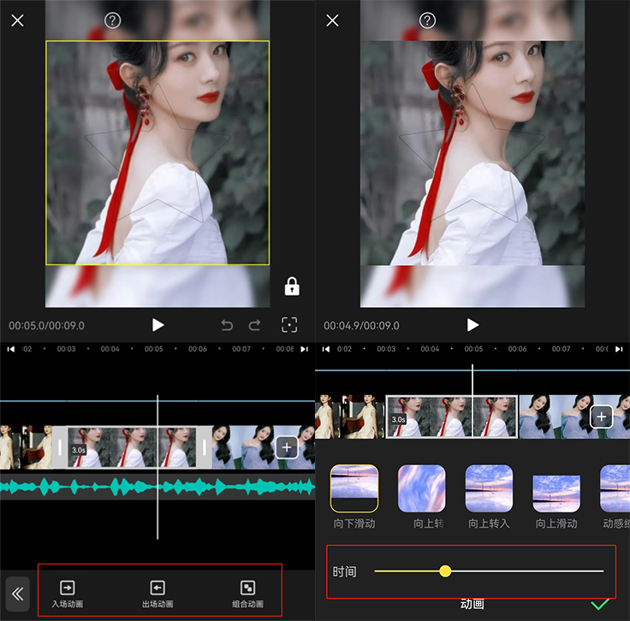
Task: Confirm the animation with the green checkmark
Action: 600,604
